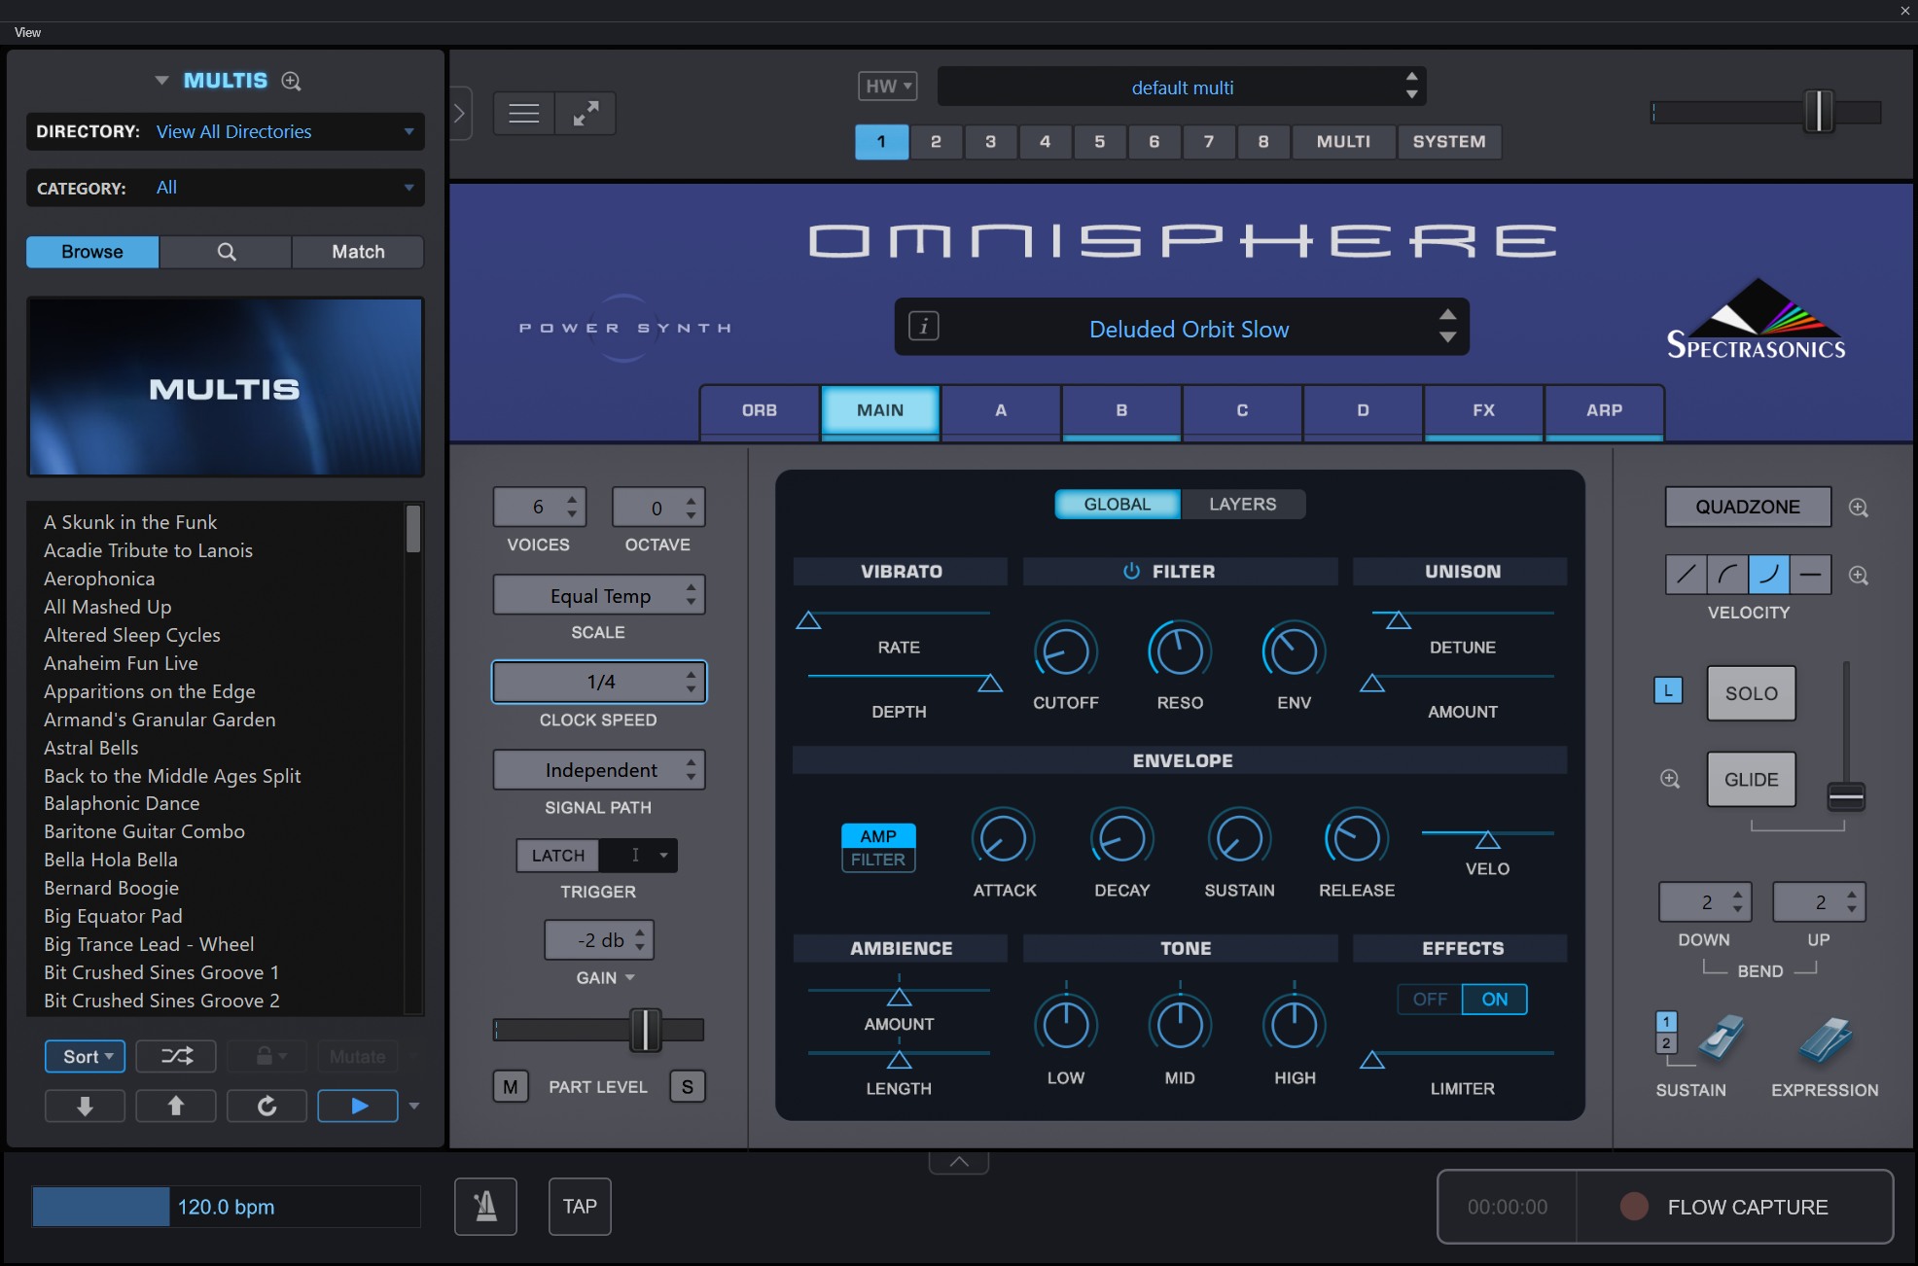Select the FILTER envelope toggle
The height and width of the screenshot is (1266, 1918).
877,860
